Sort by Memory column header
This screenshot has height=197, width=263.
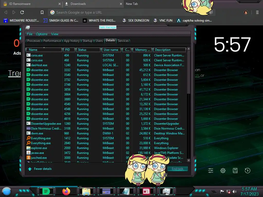(142, 50)
